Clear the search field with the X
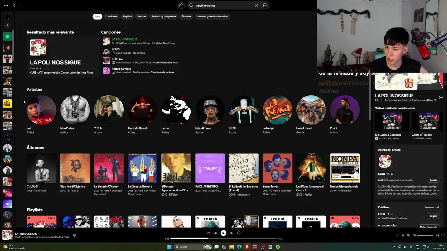This screenshot has height=251, width=447. (x=256, y=5)
